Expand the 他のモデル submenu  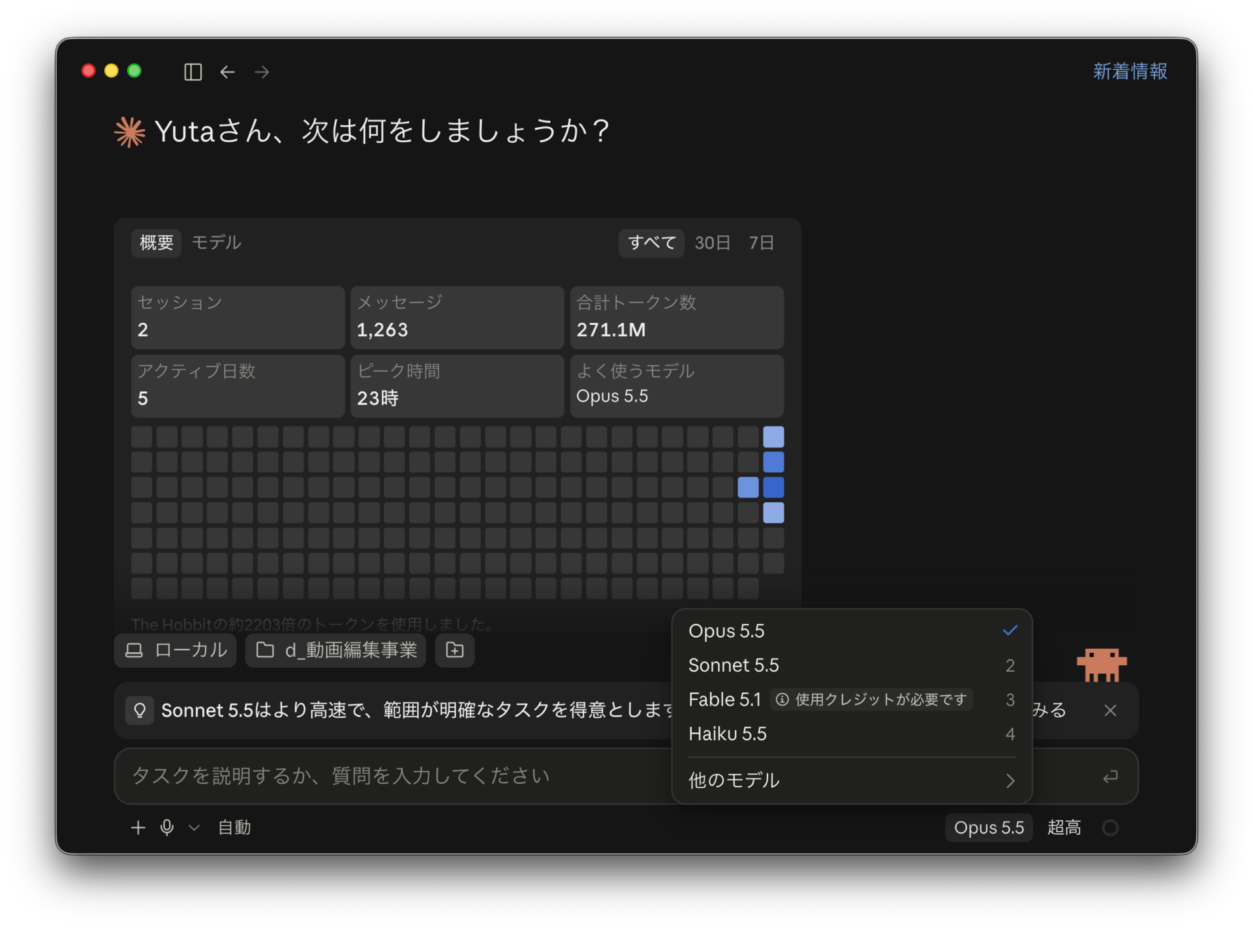pyautogui.click(x=852, y=781)
